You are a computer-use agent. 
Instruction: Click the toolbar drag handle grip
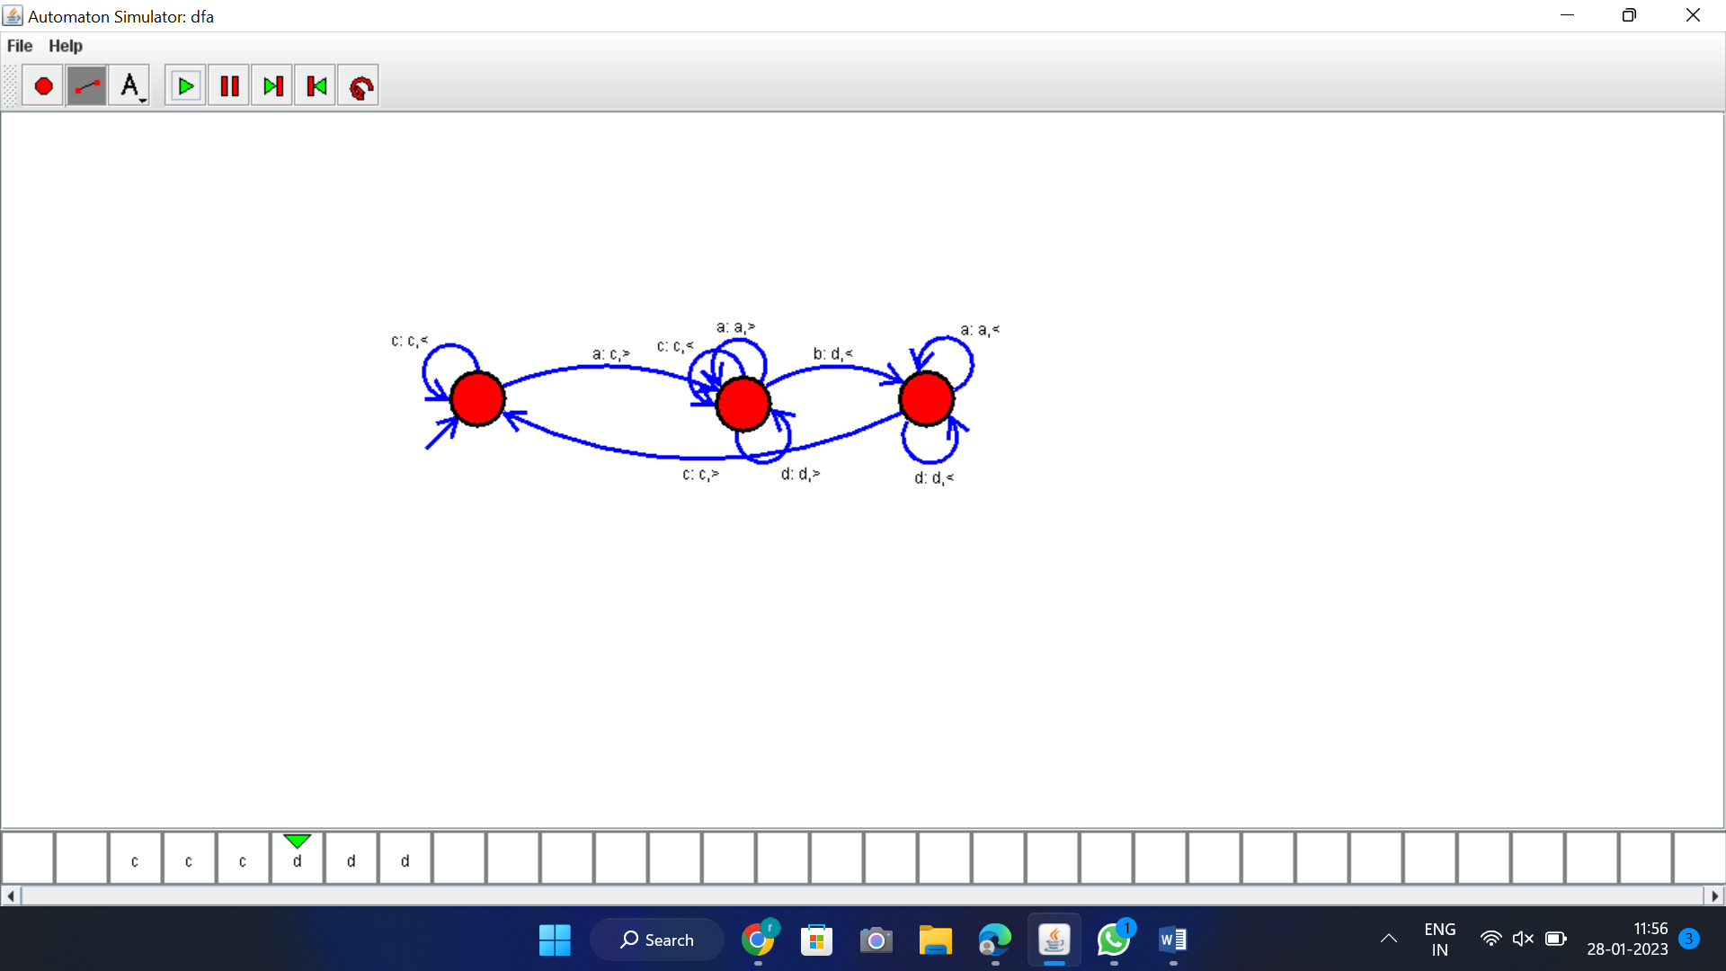(10, 86)
